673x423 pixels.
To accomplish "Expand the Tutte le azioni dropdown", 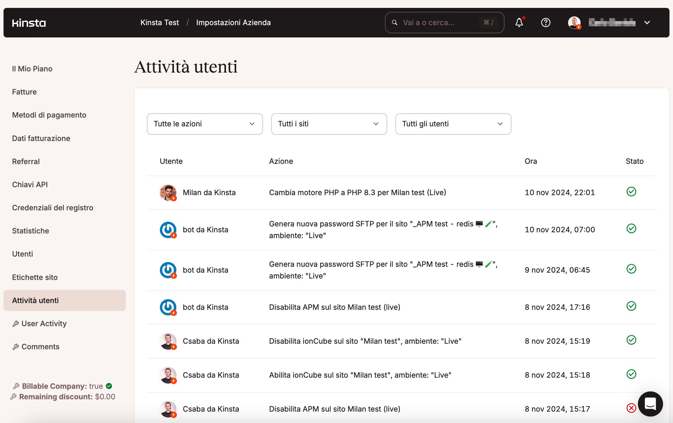I will coord(205,124).
